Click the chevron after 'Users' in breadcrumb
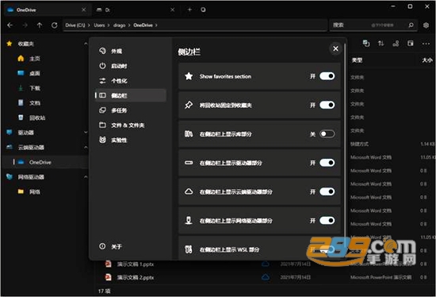The height and width of the screenshot is (297, 436). 109,25
